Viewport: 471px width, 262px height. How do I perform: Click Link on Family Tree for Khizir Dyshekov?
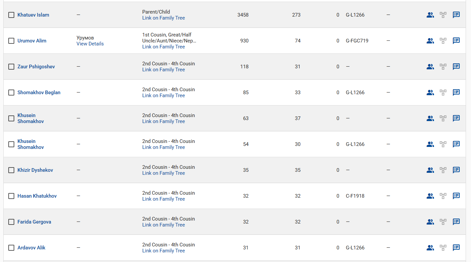[x=164, y=173]
